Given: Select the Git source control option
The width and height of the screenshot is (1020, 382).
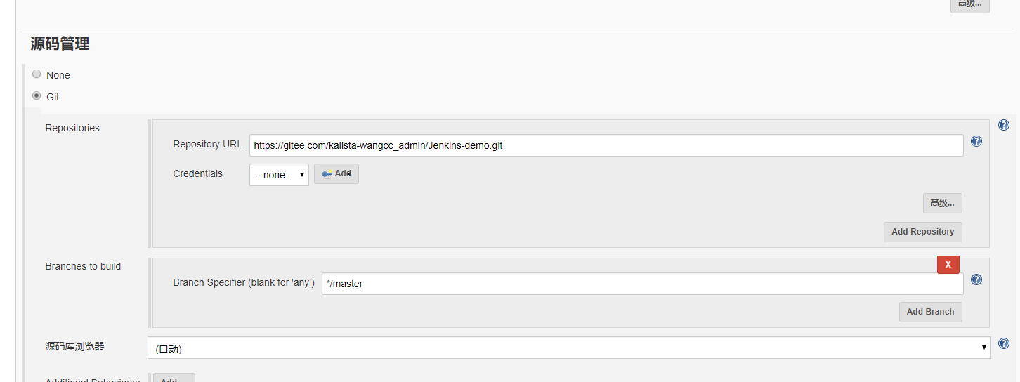Looking at the screenshot, I should click(37, 95).
